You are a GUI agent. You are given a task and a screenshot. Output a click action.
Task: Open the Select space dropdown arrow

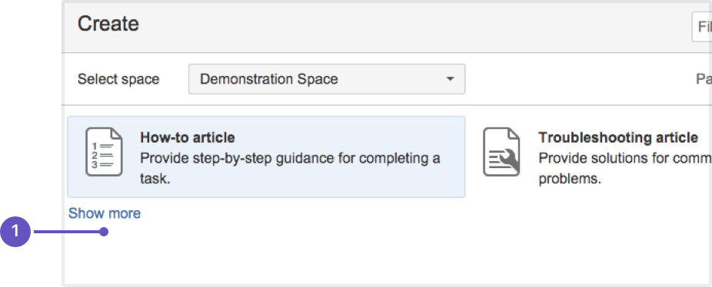click(x=450, y=79)
